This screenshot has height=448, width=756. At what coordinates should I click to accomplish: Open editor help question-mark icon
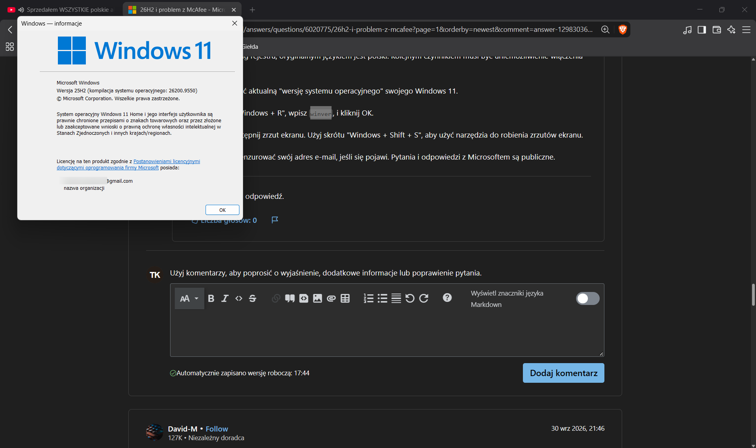pyautogui.click(x=447, y=298)
